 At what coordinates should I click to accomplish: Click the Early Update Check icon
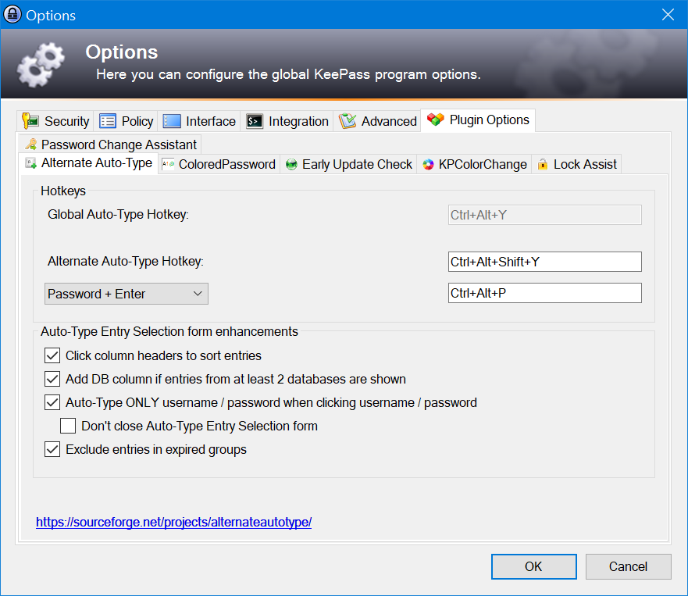click(x=291, y=164)
